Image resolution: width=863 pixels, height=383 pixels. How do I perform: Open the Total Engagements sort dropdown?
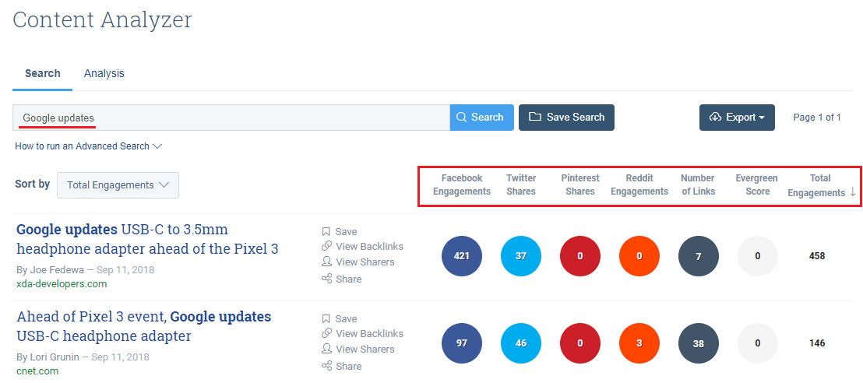coord(118,185)
